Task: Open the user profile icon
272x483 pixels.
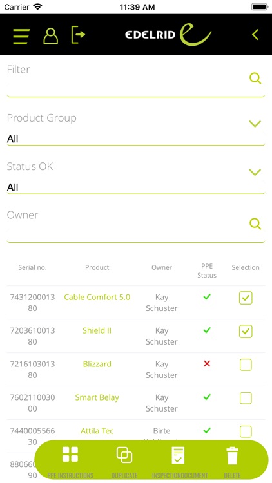Action: (50, 36)
